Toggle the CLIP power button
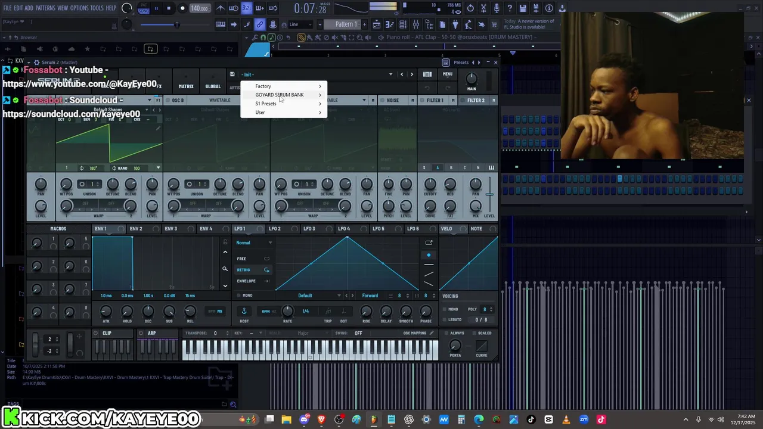 click(x=95, y=333)
